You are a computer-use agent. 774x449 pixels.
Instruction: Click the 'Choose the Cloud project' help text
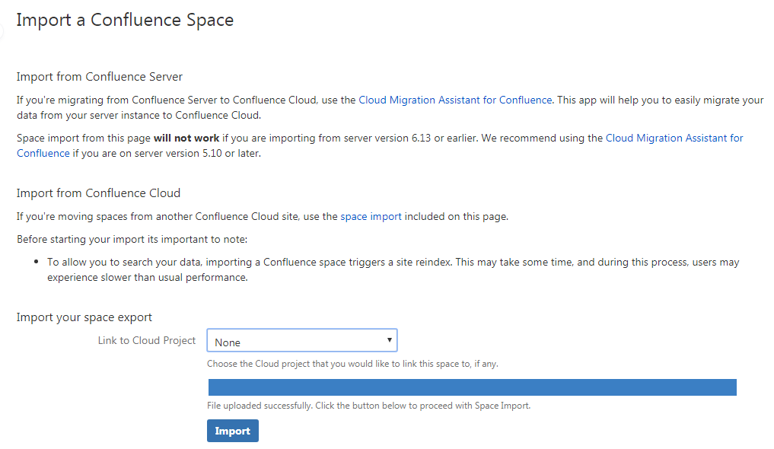click(x=352, y=364)
